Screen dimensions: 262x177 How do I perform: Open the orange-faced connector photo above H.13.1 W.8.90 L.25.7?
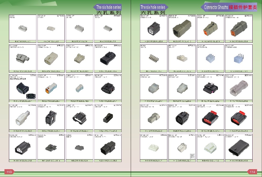tap(51, 88)
